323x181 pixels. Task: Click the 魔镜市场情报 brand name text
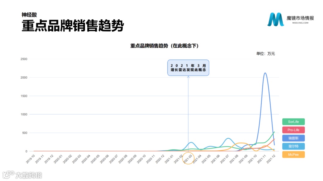click(300, 18)
